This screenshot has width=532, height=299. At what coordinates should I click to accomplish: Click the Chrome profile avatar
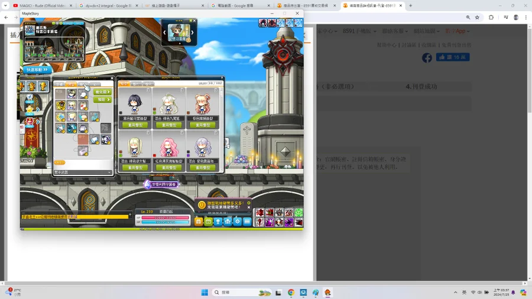click(516, 17)
